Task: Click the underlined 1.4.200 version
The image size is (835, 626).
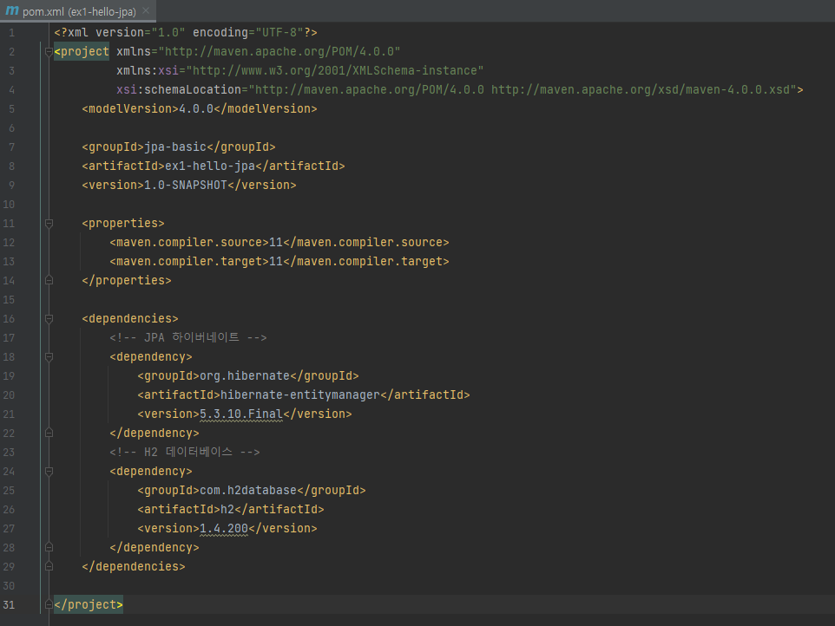Action: tap(224, 529)
